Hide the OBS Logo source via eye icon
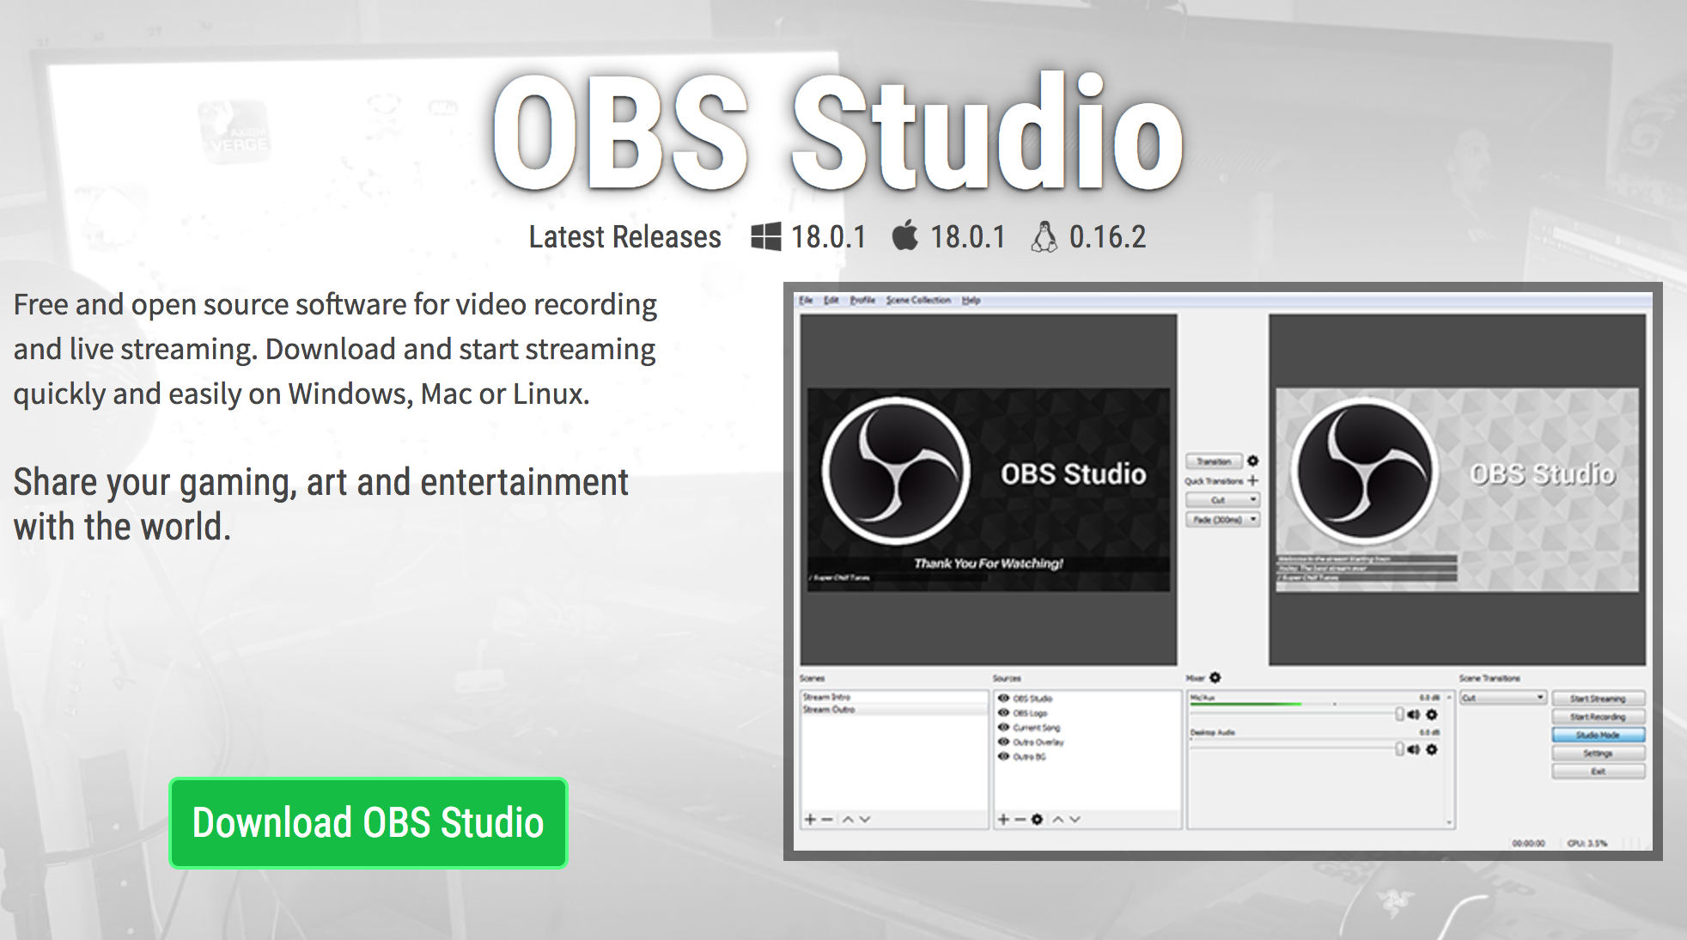The image size is (1687, 940). pyautogui.click(x=1002, y=713)
